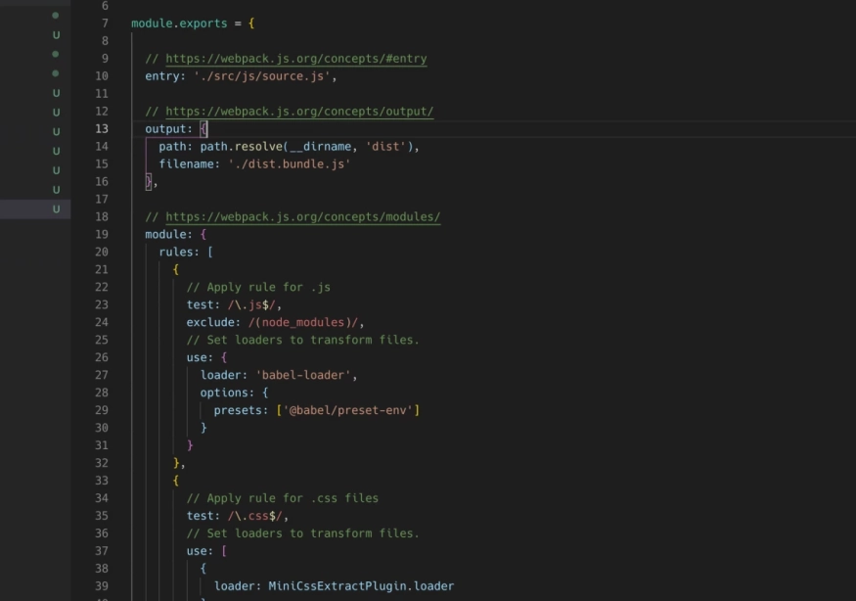Click line number 7 in the gutter
The image size is (856, 601).
106,23
